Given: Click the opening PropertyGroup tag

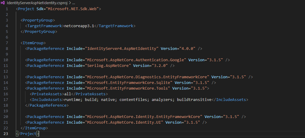Looking at the screenshot, I should click(38, 20).
